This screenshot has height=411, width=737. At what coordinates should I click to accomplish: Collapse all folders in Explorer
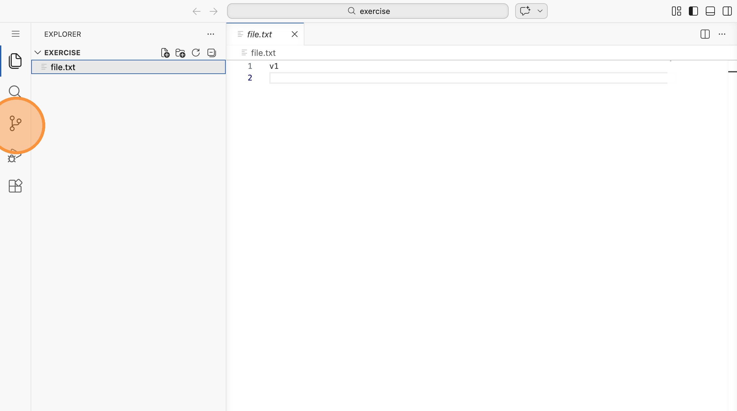tap(211, 53)
